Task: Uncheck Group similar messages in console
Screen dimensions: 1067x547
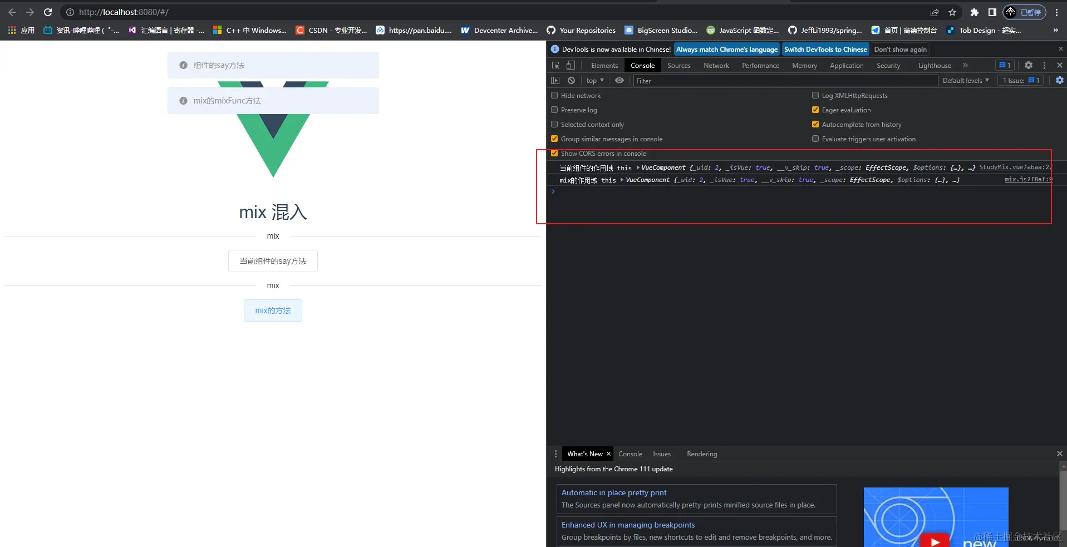Action: [x=554, y=139]
